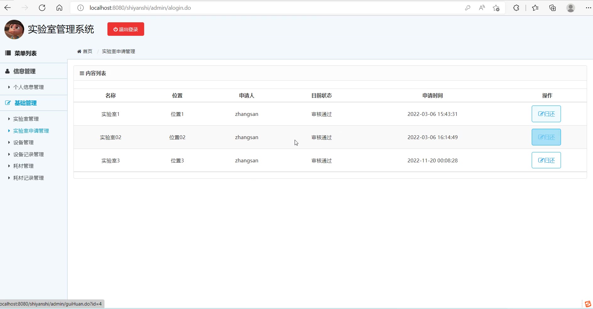Click the 首页 breadcrumb link

(x=85, y=51)
